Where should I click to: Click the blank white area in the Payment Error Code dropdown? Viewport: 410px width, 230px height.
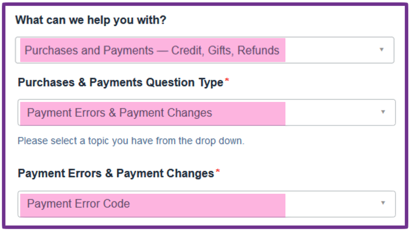[x=331, y=203]
